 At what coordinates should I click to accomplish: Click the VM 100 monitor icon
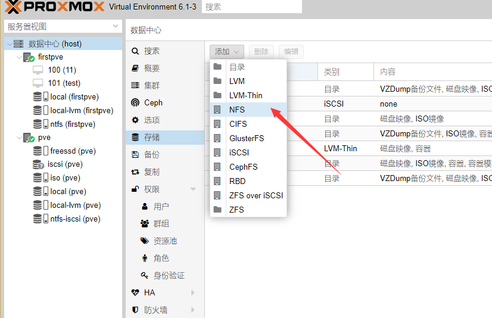point(38,70)
